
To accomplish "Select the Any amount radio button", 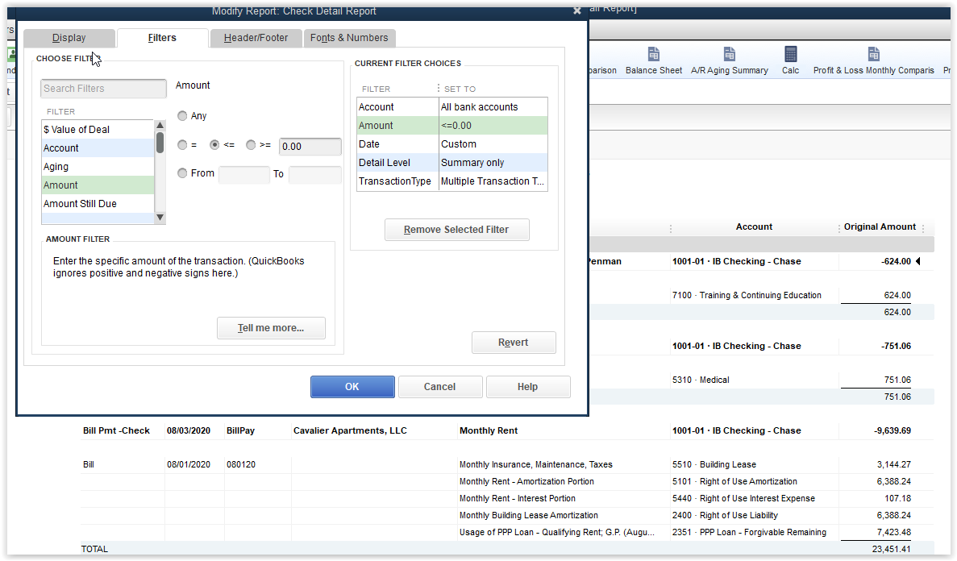I will tap(182, 115).
